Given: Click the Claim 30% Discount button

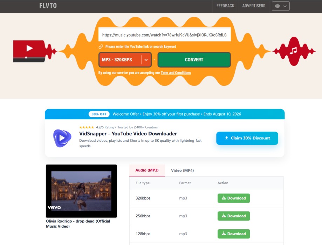Looking at the screenshot, I should [x=247, y=138].
